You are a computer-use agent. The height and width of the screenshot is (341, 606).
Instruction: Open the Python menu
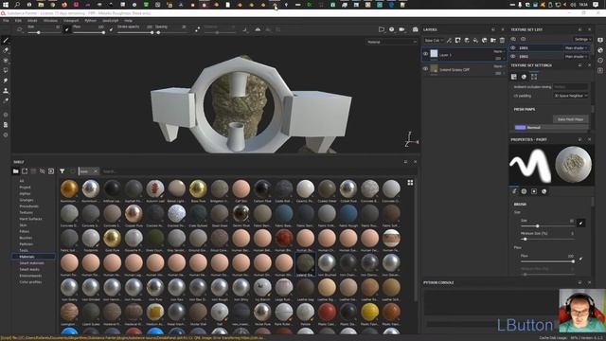point(91,21)
